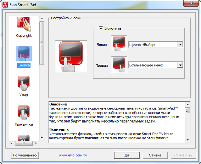This screenshot has height=164, width=201.
Task: Open the Прокрутка scrolling icon
Action: [24, 113]
